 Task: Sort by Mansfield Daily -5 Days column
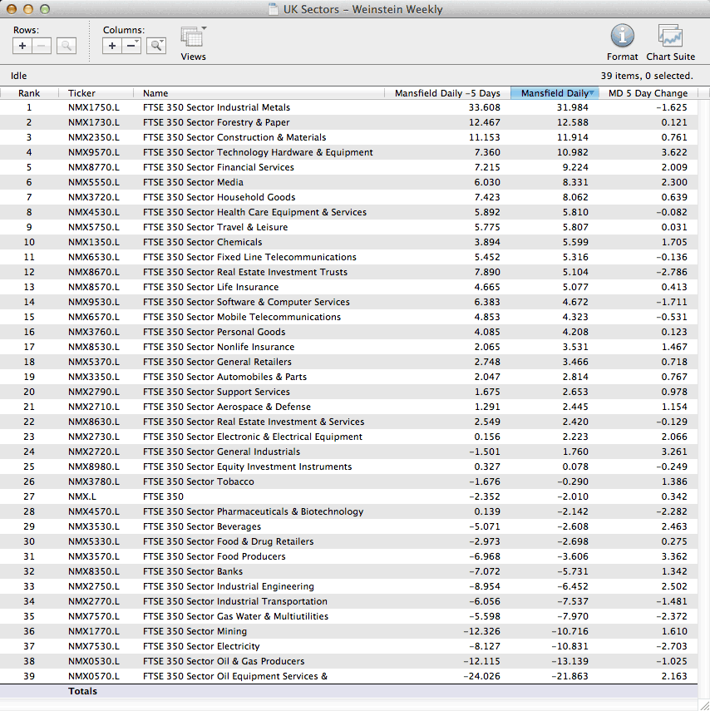pos(447,93)
